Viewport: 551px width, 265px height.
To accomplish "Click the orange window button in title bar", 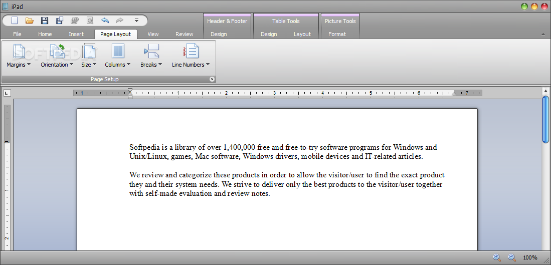I will point(534,7).
